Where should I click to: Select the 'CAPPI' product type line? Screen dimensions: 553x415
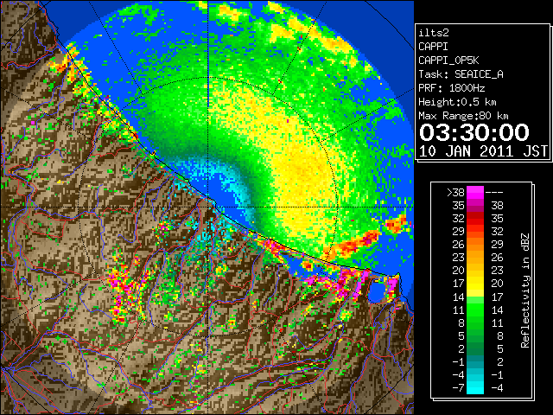433,47
